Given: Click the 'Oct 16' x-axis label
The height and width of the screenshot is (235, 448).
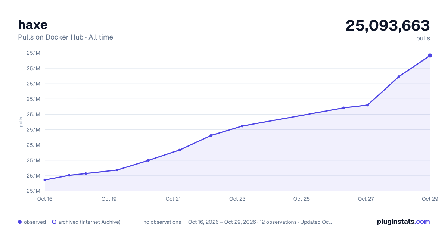Looking at the screenshot, I should pos(45,199).
